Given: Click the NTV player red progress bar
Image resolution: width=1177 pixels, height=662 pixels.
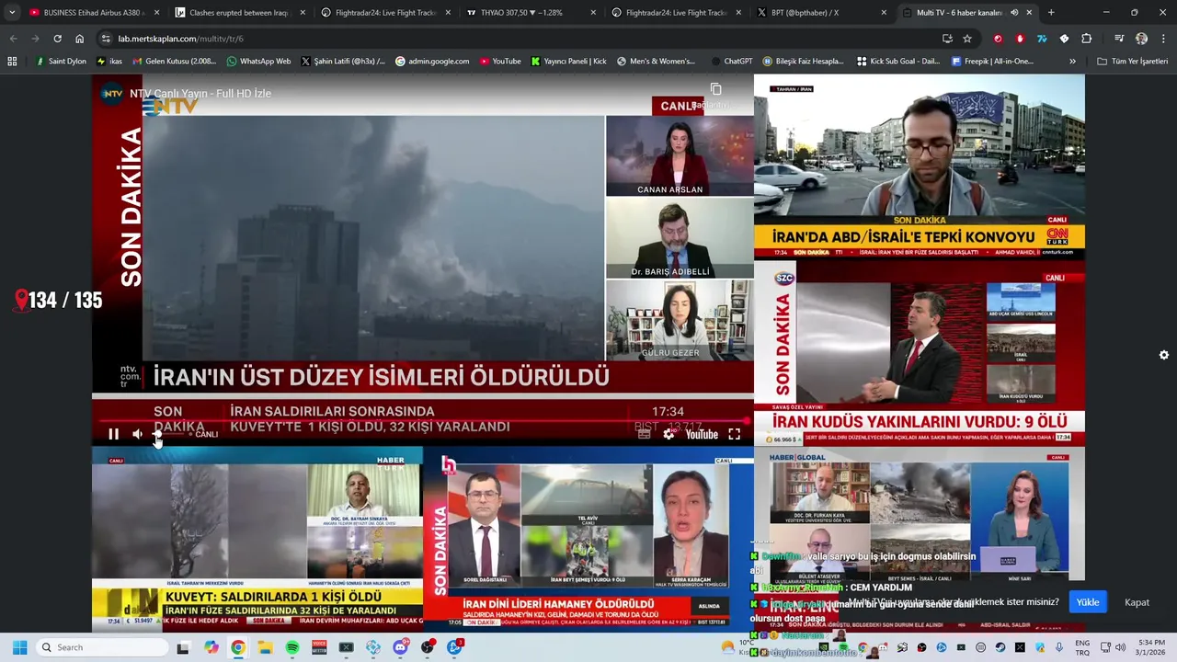Looking at the screenshot, I should [422, 420].
